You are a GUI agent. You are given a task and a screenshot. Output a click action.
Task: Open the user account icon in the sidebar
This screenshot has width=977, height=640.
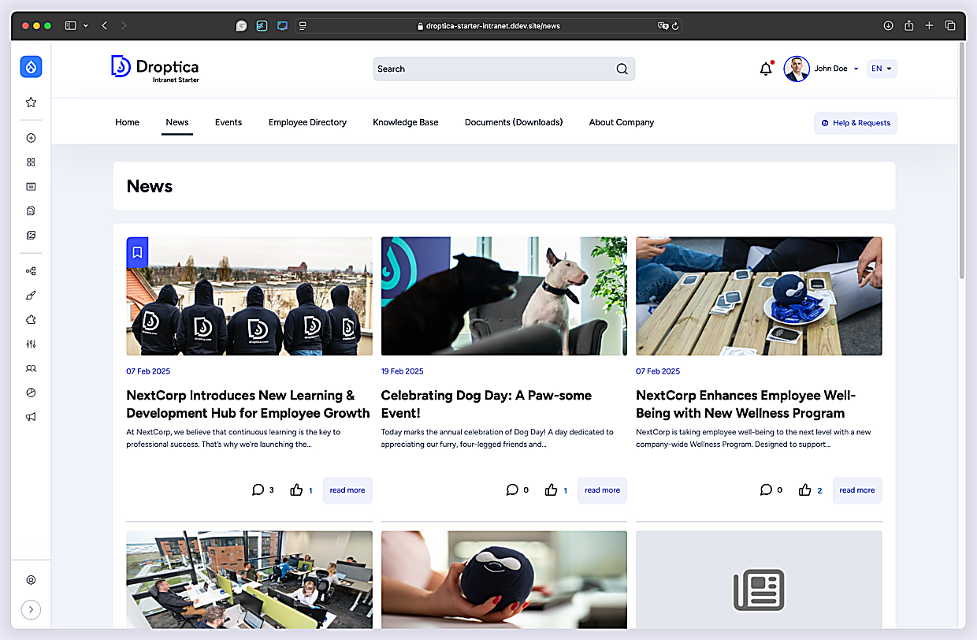(31, 580)
